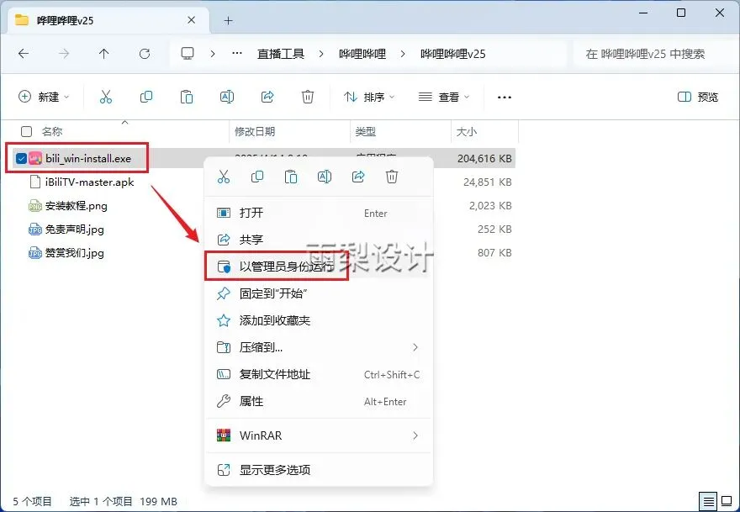This screenshot has width=740, height=512.
Task: Click the context menu Copy icon
Action: click(x=257, y=177)
